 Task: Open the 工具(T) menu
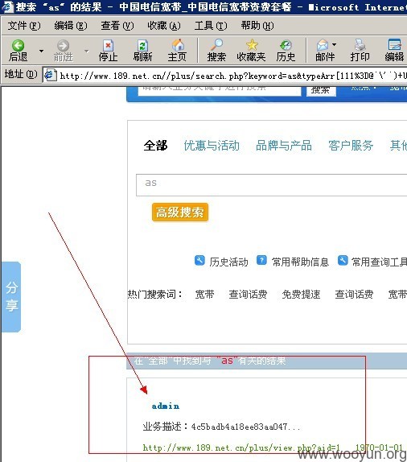click(x=211, y=26)
